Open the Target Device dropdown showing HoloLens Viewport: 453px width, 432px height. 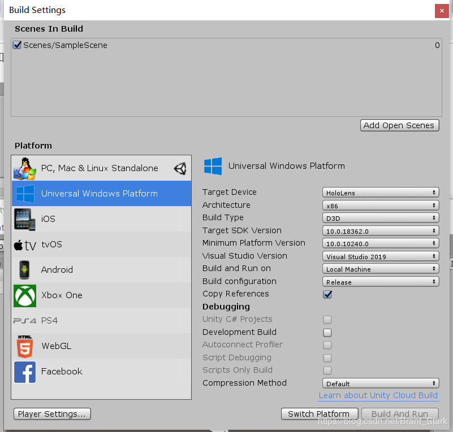pos(381,193)
